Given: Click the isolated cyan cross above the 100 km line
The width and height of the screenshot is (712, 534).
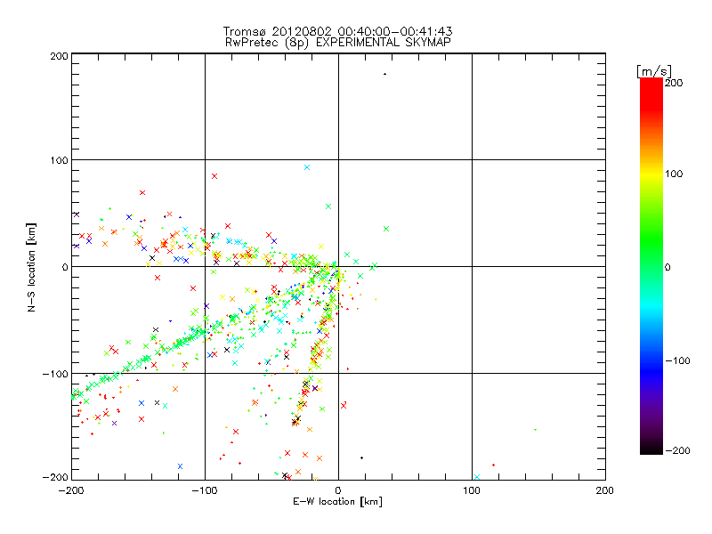Looking at the screenshot, I should [x=307, y=167].
